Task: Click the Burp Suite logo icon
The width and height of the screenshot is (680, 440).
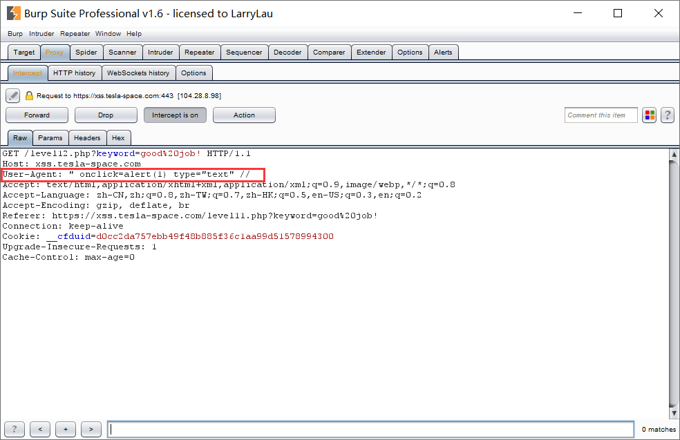Action: pos(13,13)
